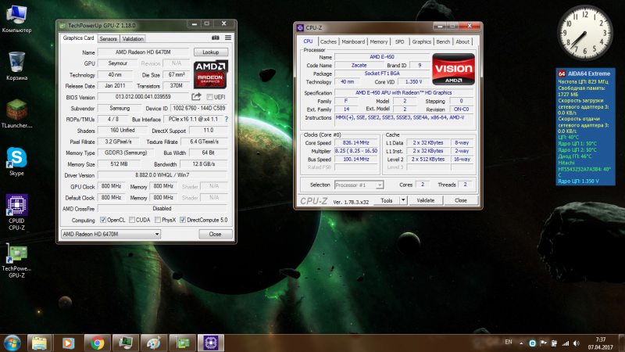Click the Core Speed value in CPU-Z
The height and width of the screenshot is (352, 625).
[x=356, y=143]
